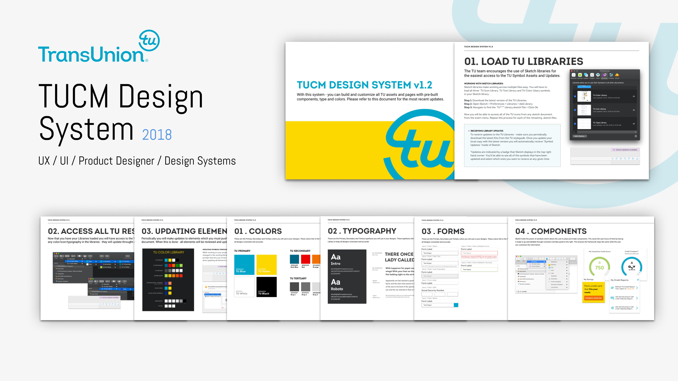
Task: Open Presets icon in Sketch Preferences window
Action: click(611, 75)
